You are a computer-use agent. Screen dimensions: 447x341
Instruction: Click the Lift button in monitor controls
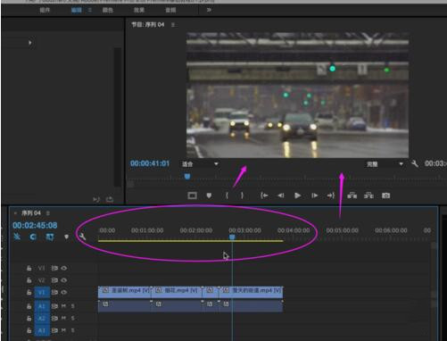(x=352, y=195)
